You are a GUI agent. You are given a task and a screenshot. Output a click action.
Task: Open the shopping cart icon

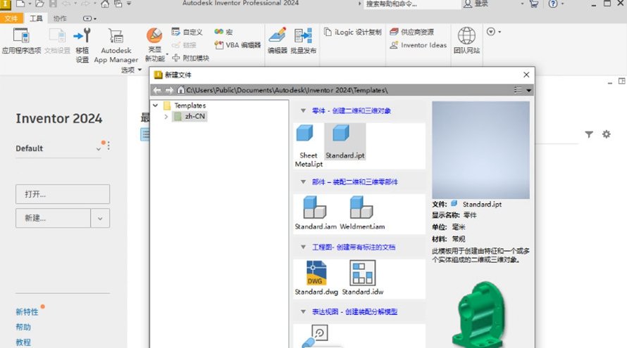(x=534, y=4)
